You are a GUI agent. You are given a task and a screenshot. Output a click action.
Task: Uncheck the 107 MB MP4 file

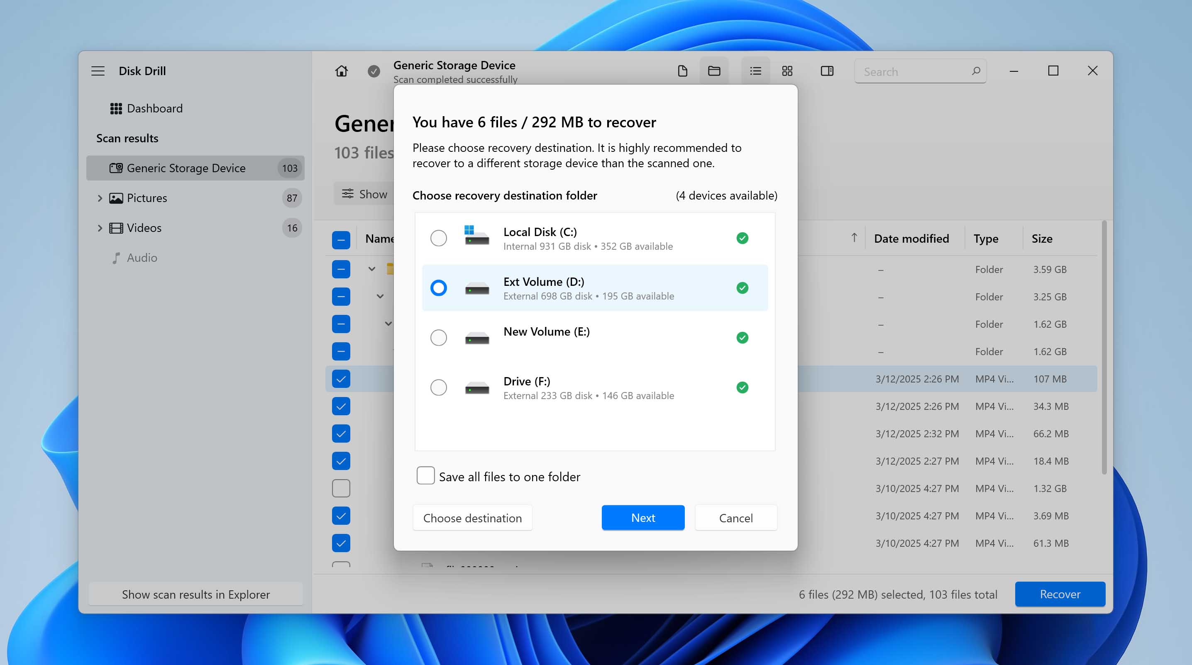pyautogui.click(x=341, y=379)
